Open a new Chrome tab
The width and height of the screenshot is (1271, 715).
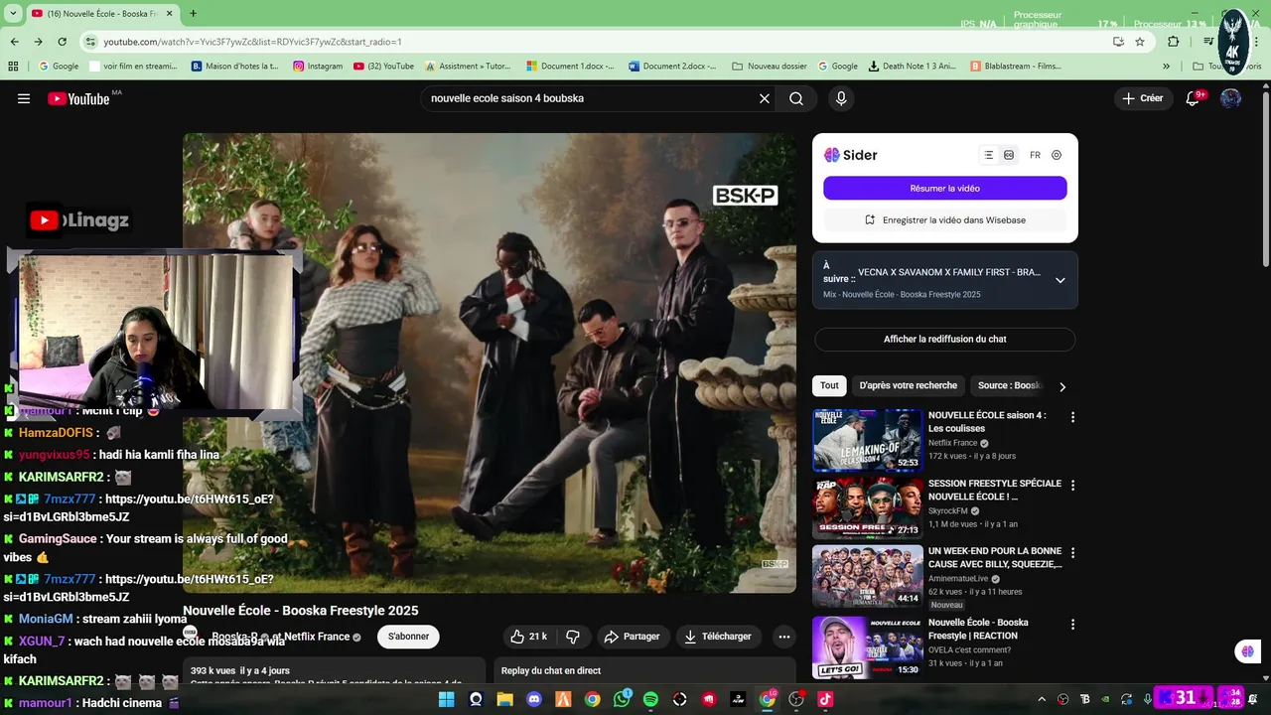tap(193, 14)
